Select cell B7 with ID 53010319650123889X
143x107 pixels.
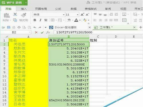[x=69, y=64]
